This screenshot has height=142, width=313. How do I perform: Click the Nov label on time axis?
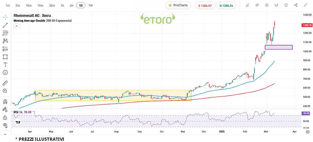pos(183,132)
